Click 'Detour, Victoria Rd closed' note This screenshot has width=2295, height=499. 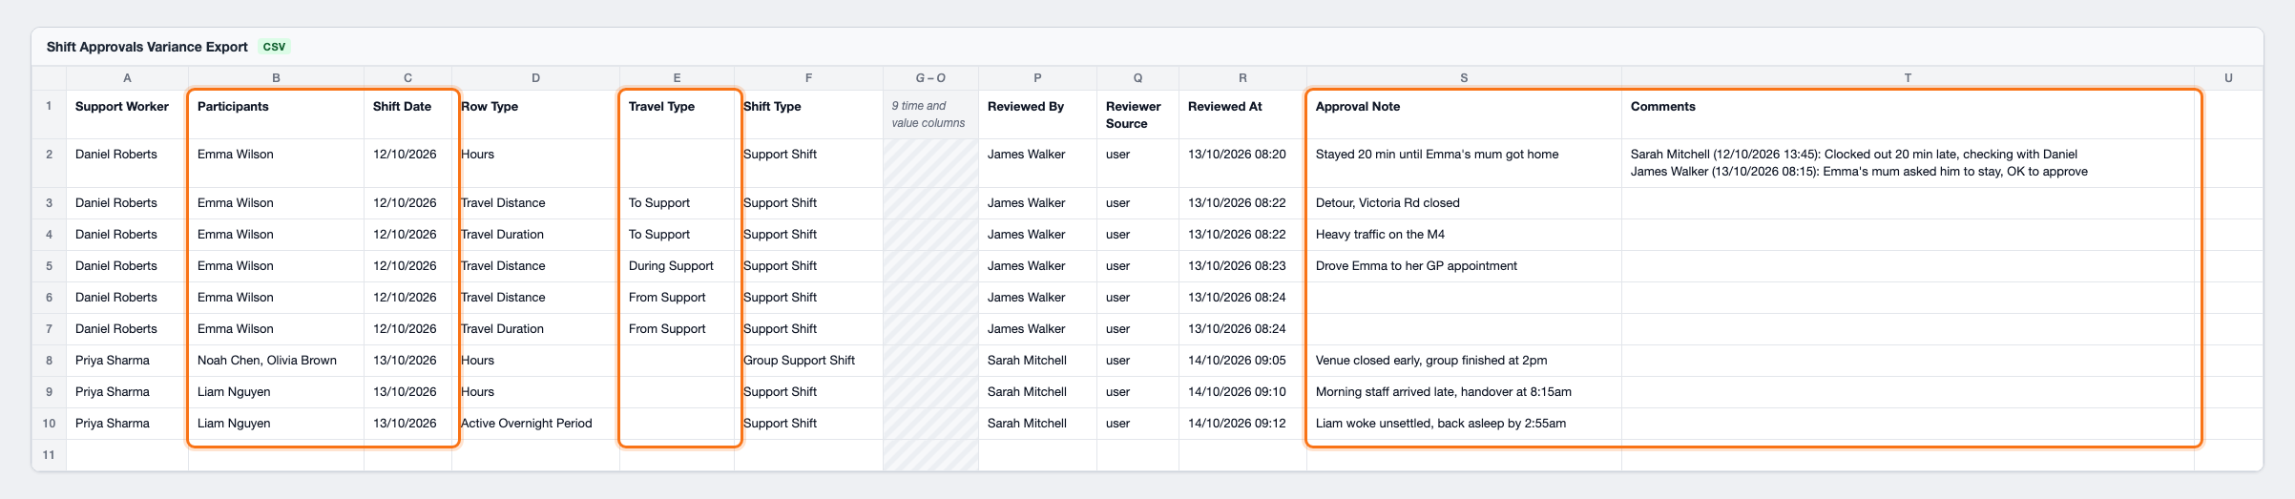tap(1464, 203)
